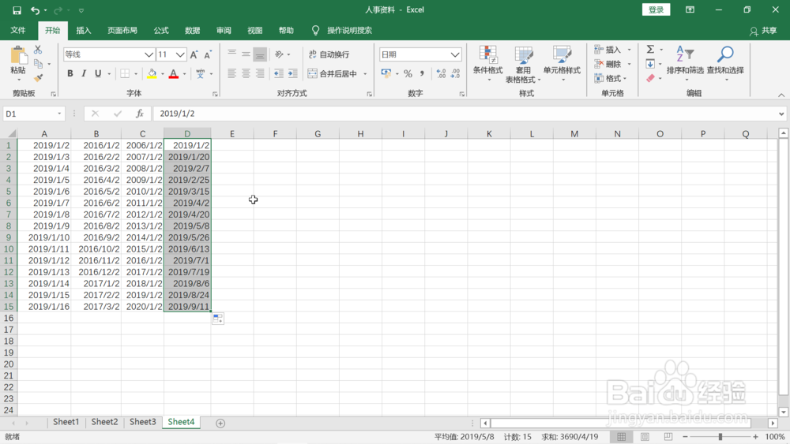Increase font size with larger A icon

pyautogui.click(x=194, y=54)
